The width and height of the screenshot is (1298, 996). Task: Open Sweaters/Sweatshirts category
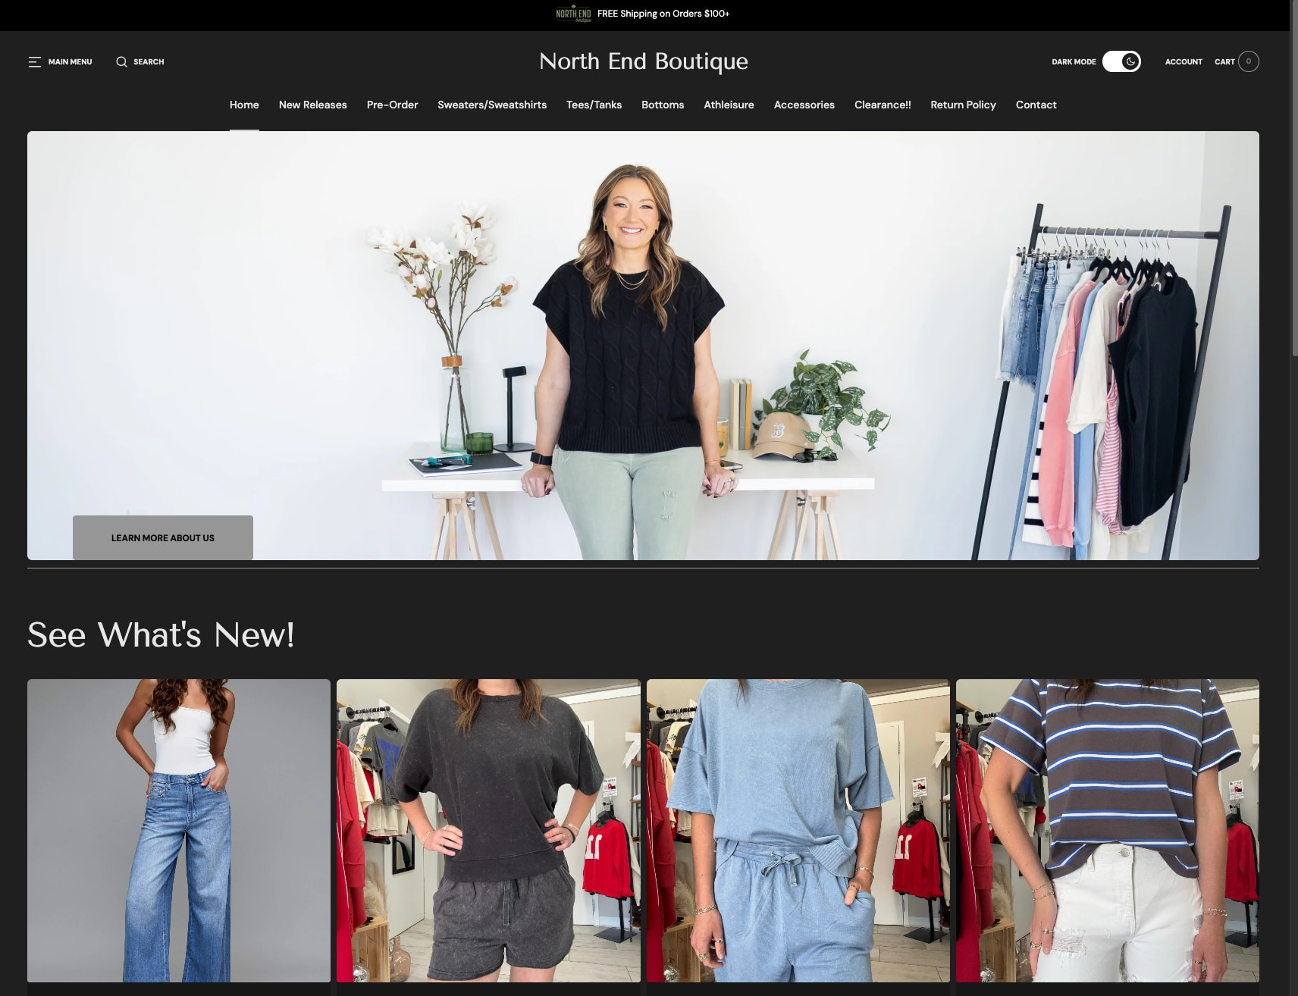[x=492, y=105]
